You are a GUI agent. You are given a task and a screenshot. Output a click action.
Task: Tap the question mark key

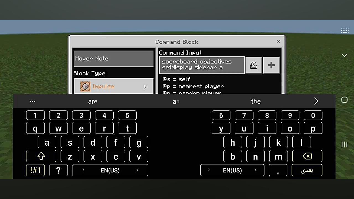(x=58, y=170)
